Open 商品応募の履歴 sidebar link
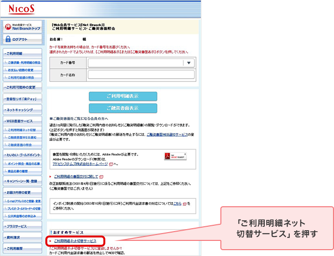Screen dimensions: 334x256 pos(22,171)
